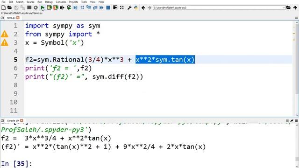Click line number 9 in the gutter

15,93
